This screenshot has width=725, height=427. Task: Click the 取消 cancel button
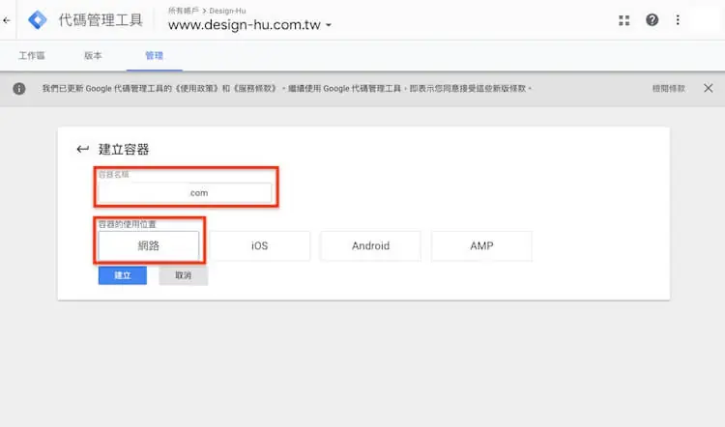pyautogui.click(x=183, y=275)
